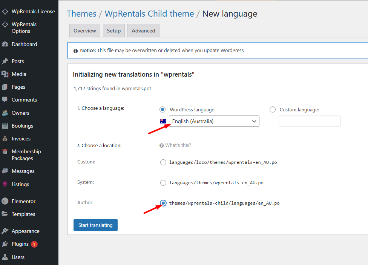Viewport: 368px width, 265px height.
Task: Choose the Custom location languages/loco radio option
Action: pyautogui.click(x=163, y=162)
